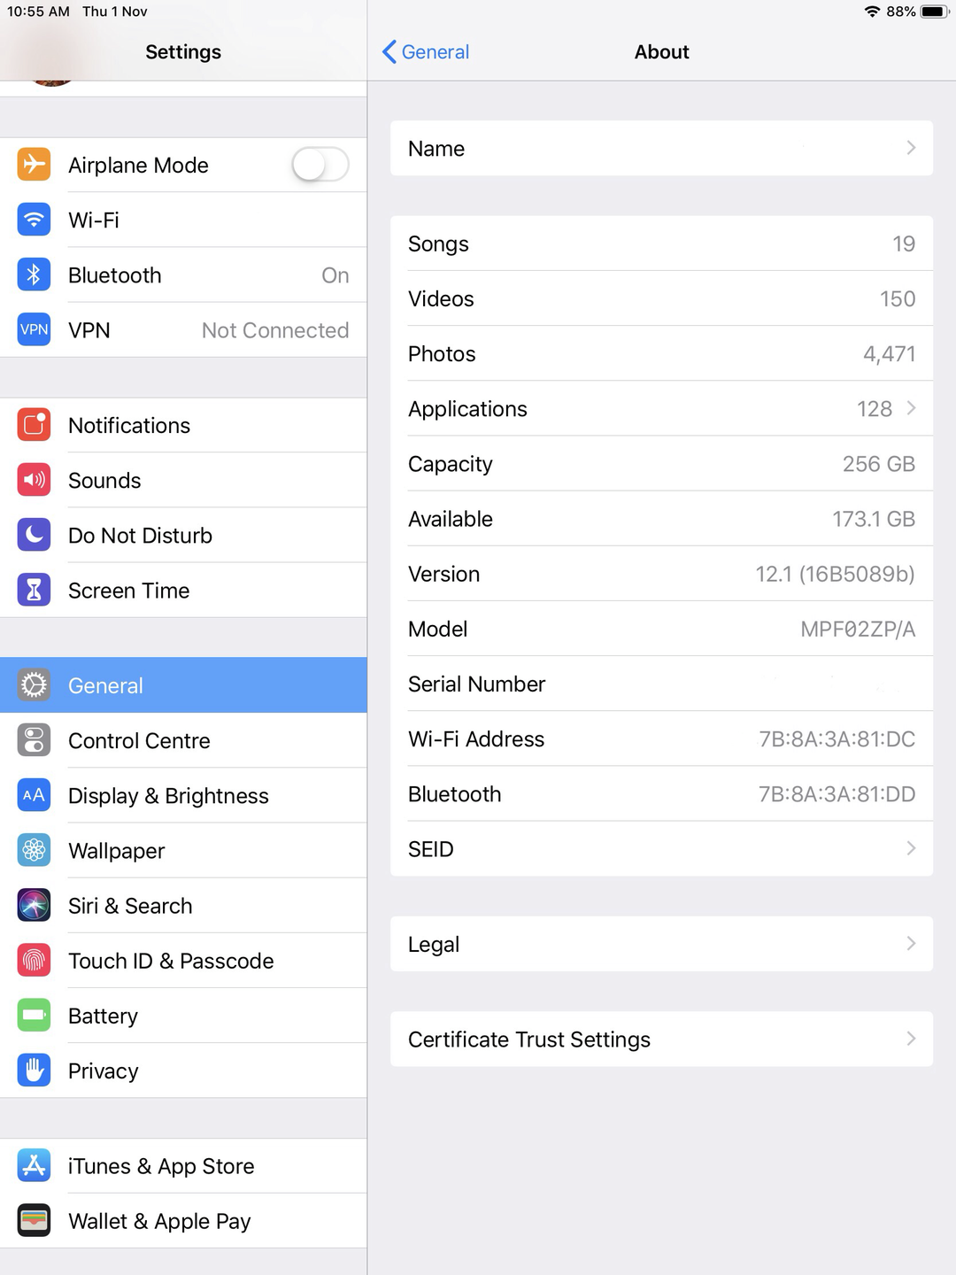Tap the Serial Number row
956x1275 pixels.
[x=661, y=684]
